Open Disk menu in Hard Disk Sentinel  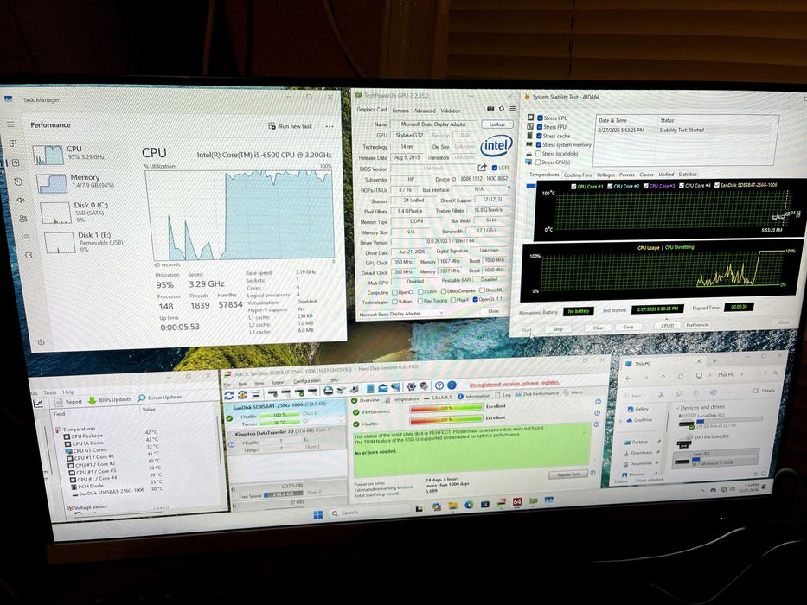point(242,384)
